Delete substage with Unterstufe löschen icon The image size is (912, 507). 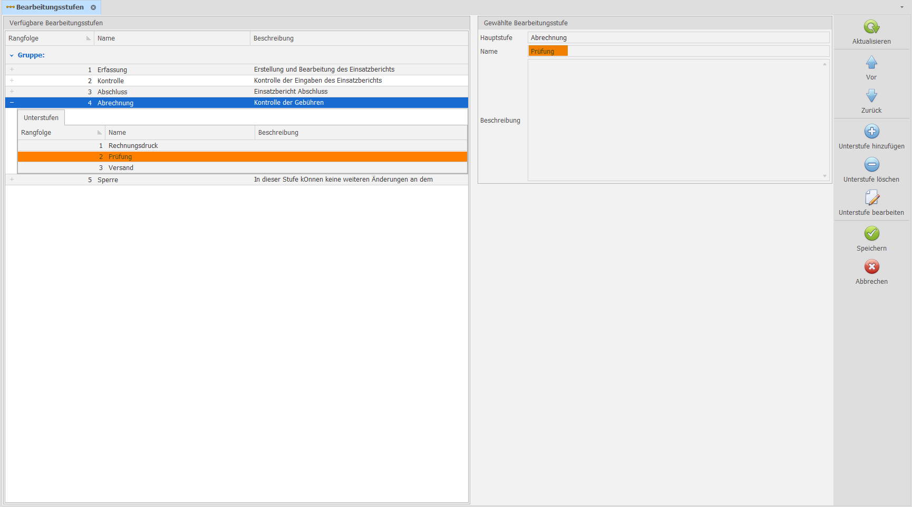[871, 165]
